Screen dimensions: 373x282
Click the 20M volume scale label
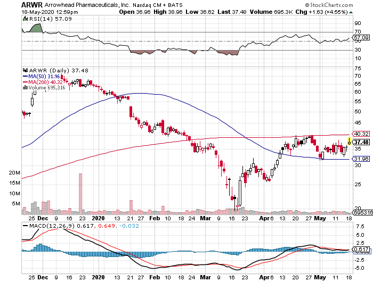pyautogui.click(x=14, y=173)
